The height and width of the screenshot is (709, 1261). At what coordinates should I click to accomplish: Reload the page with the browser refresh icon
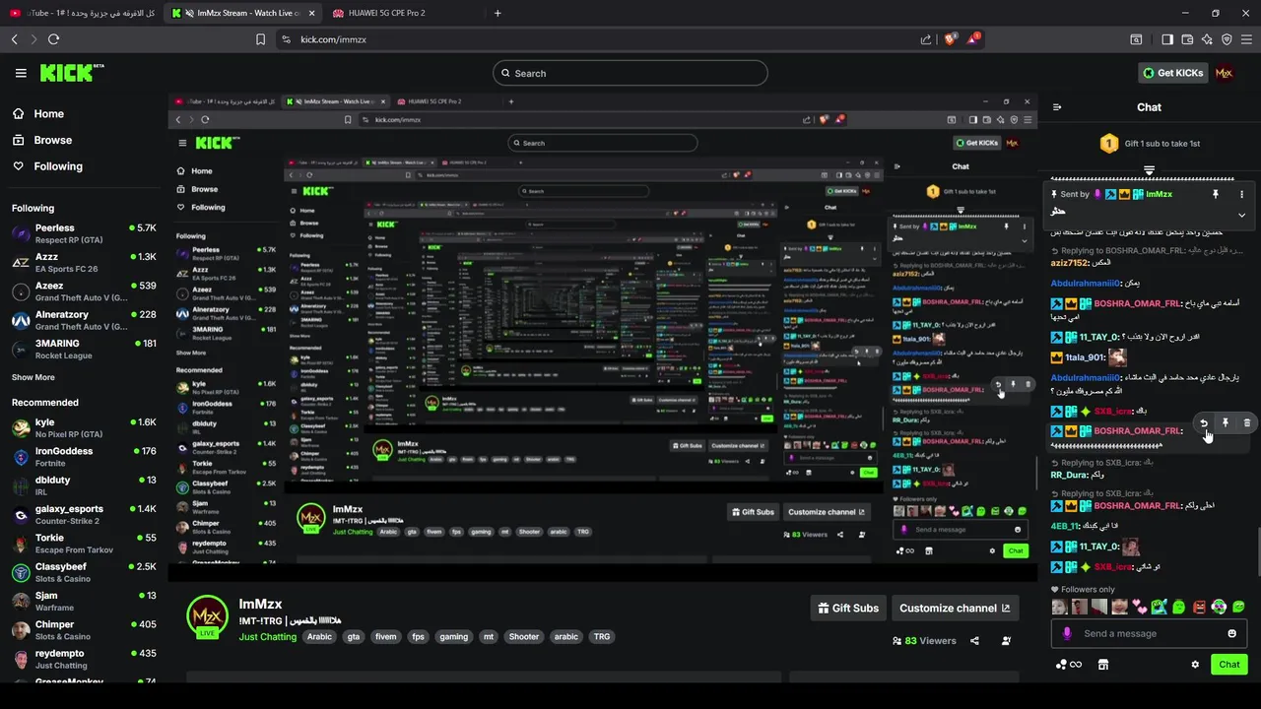pyautogui.click(x=53, y=39)
